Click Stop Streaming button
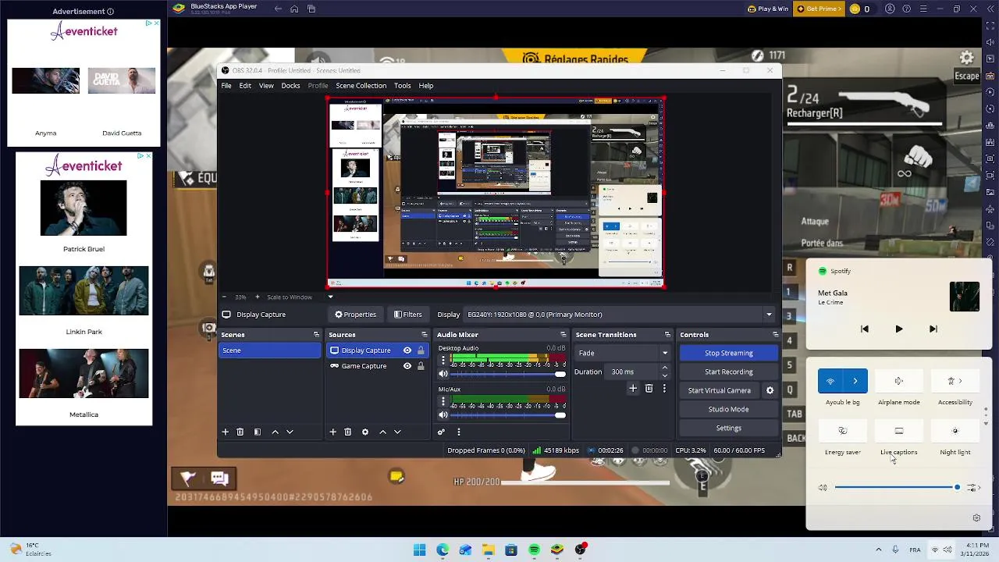This screenshot has width=999, height=562. [729, 353]
